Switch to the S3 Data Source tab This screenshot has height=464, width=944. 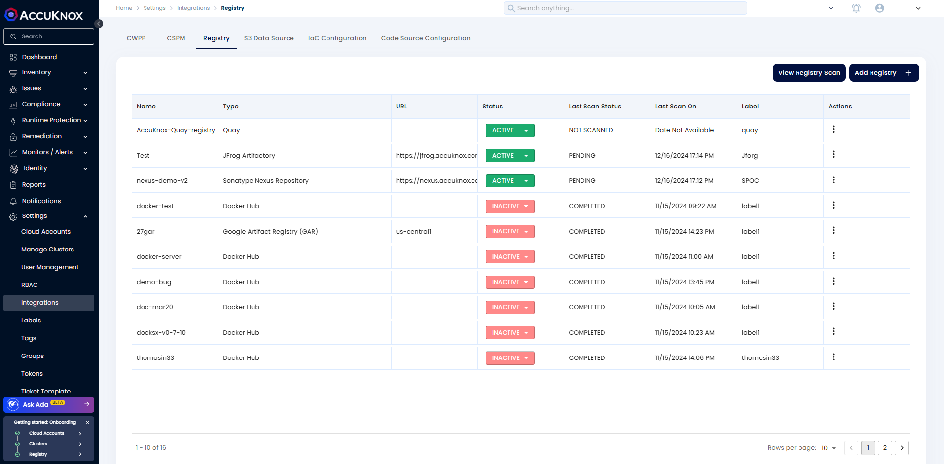269,38
